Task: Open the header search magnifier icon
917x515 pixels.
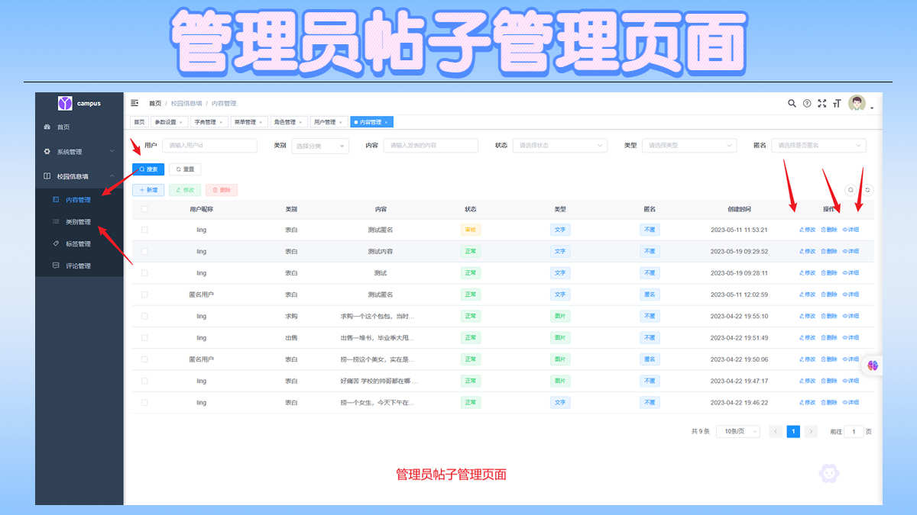Action: pos(792,103)
